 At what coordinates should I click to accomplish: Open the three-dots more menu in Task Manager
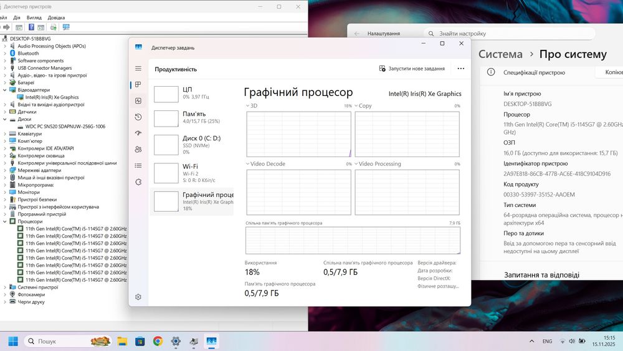(460, 69)
